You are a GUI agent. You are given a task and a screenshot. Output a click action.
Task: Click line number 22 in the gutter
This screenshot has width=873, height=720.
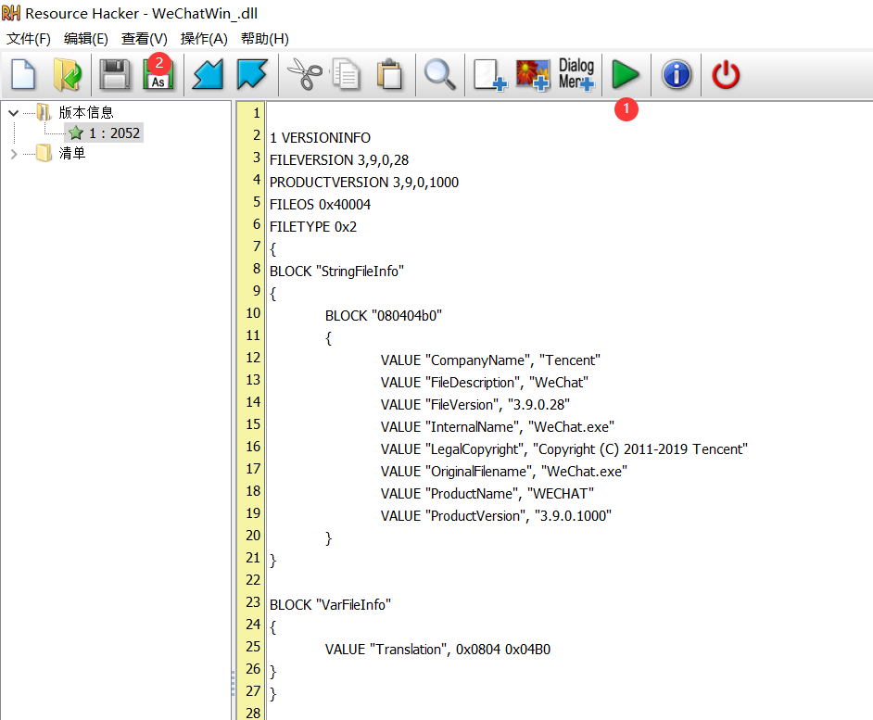pos(253,580)
